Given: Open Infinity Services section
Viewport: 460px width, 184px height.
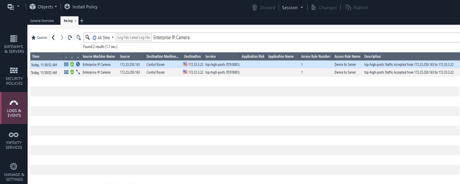Looking at the screenshot, I should [14, 140].
